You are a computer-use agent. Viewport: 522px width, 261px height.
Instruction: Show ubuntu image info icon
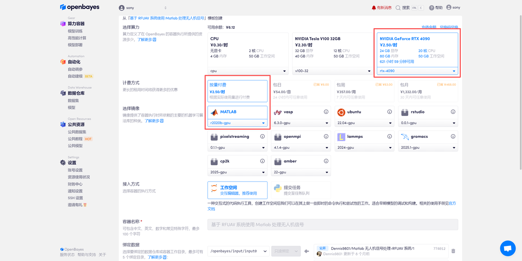tap(389, 112)
